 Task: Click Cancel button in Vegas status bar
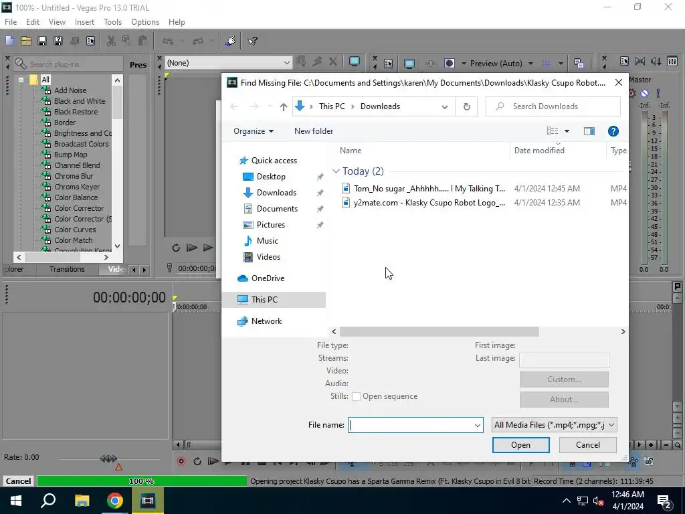point(18,481)
